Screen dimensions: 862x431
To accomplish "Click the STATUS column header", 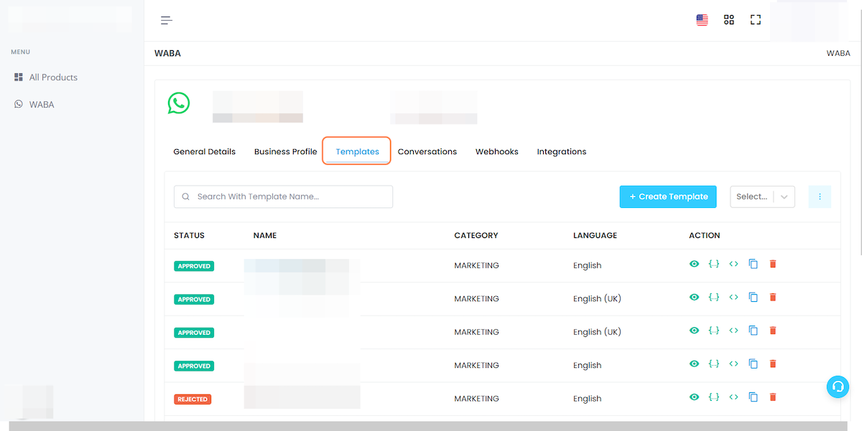I will click(x=189, y=235).
